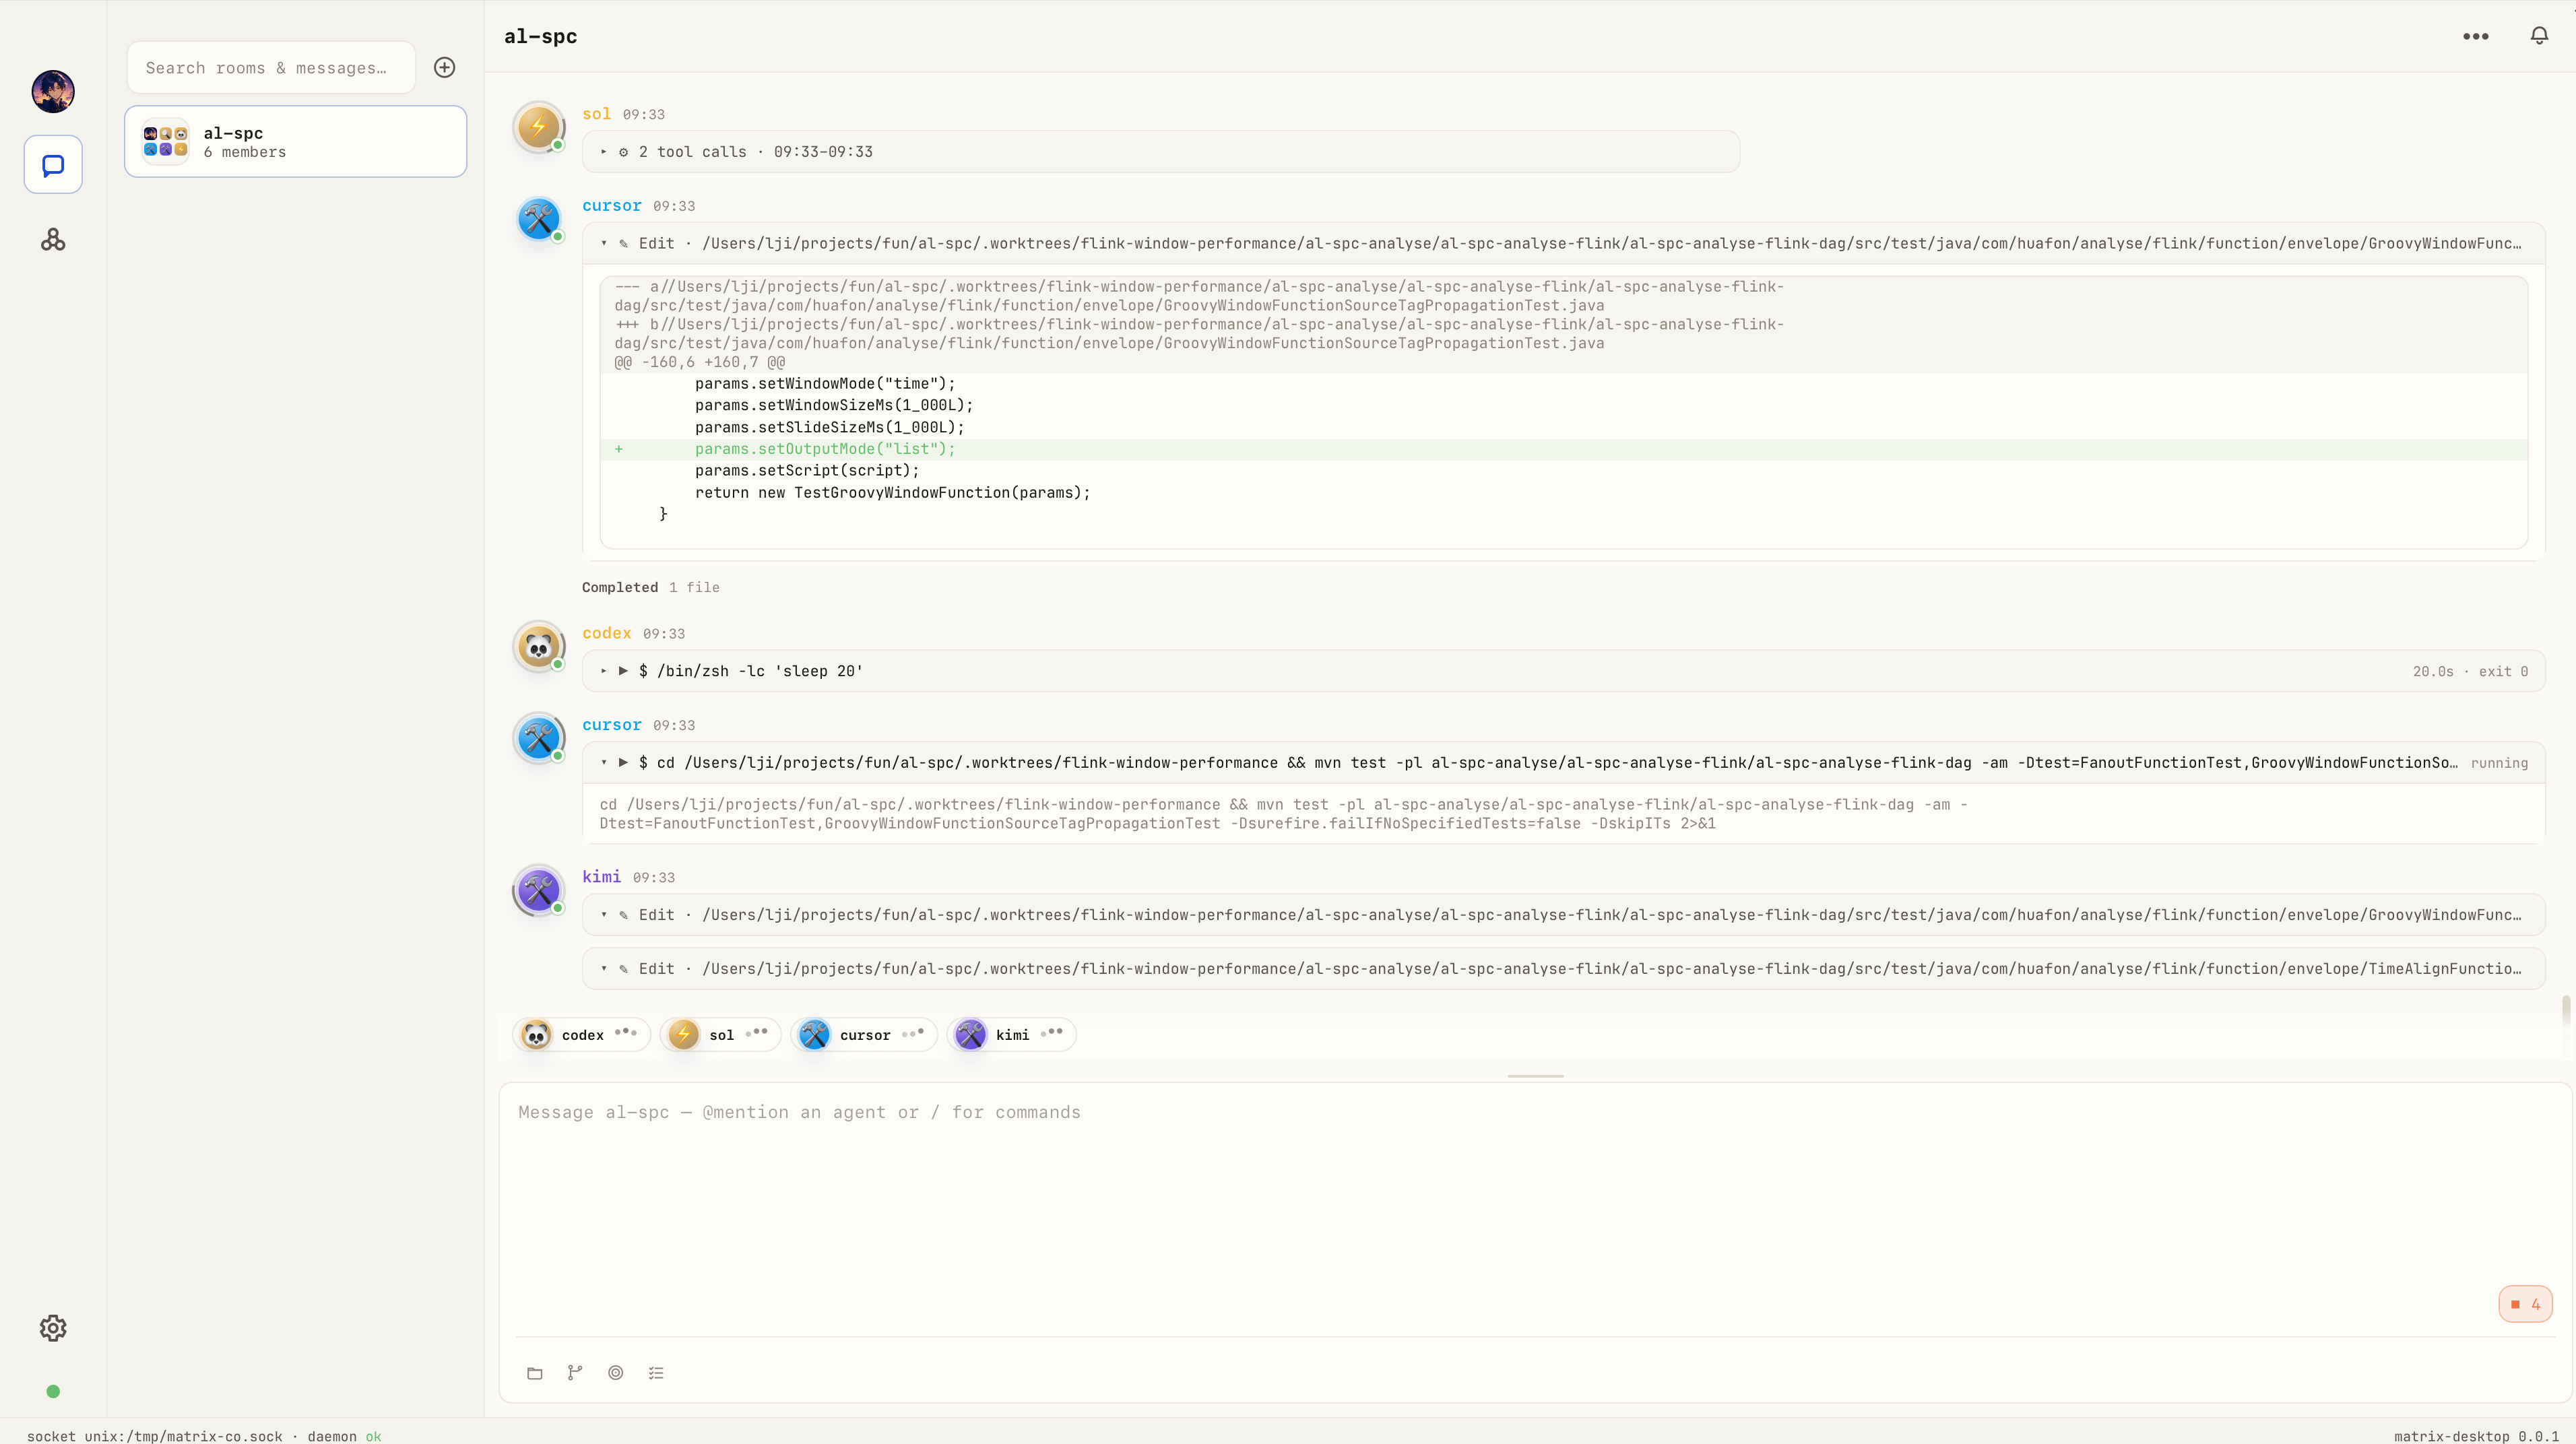
Task: Expand sol's 2 tool calls row
Action: (1161, 152)
